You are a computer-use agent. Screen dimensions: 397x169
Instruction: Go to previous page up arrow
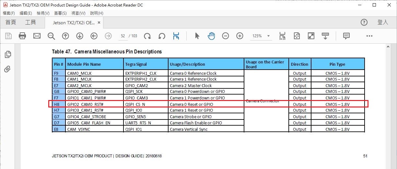click(65, 36)
